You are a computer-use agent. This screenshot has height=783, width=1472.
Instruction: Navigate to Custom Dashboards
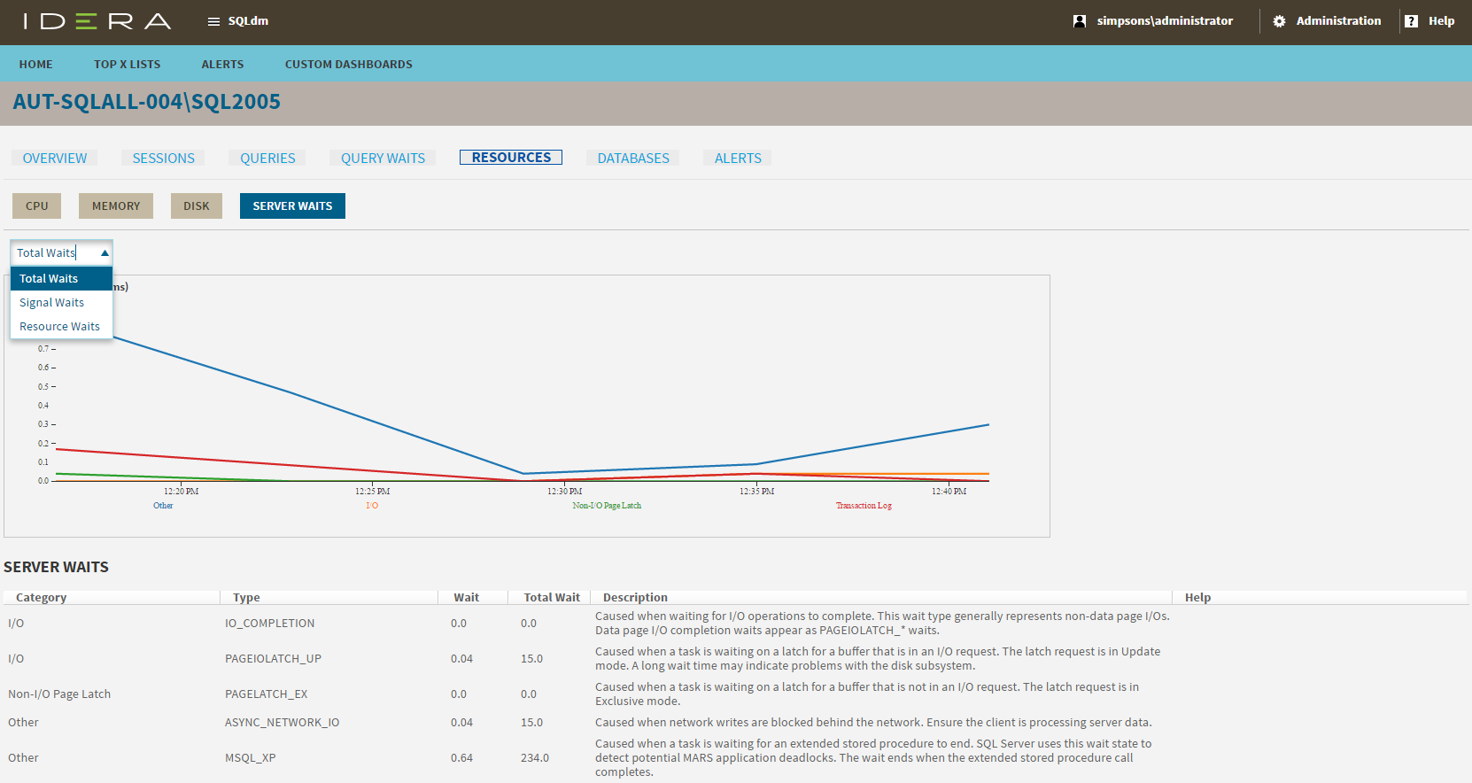348,65
